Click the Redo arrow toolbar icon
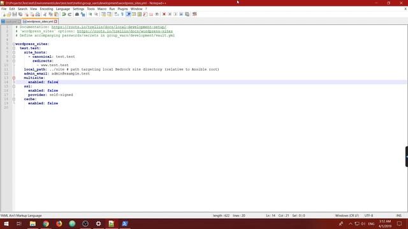408x229 pixels. click(69, 14)
